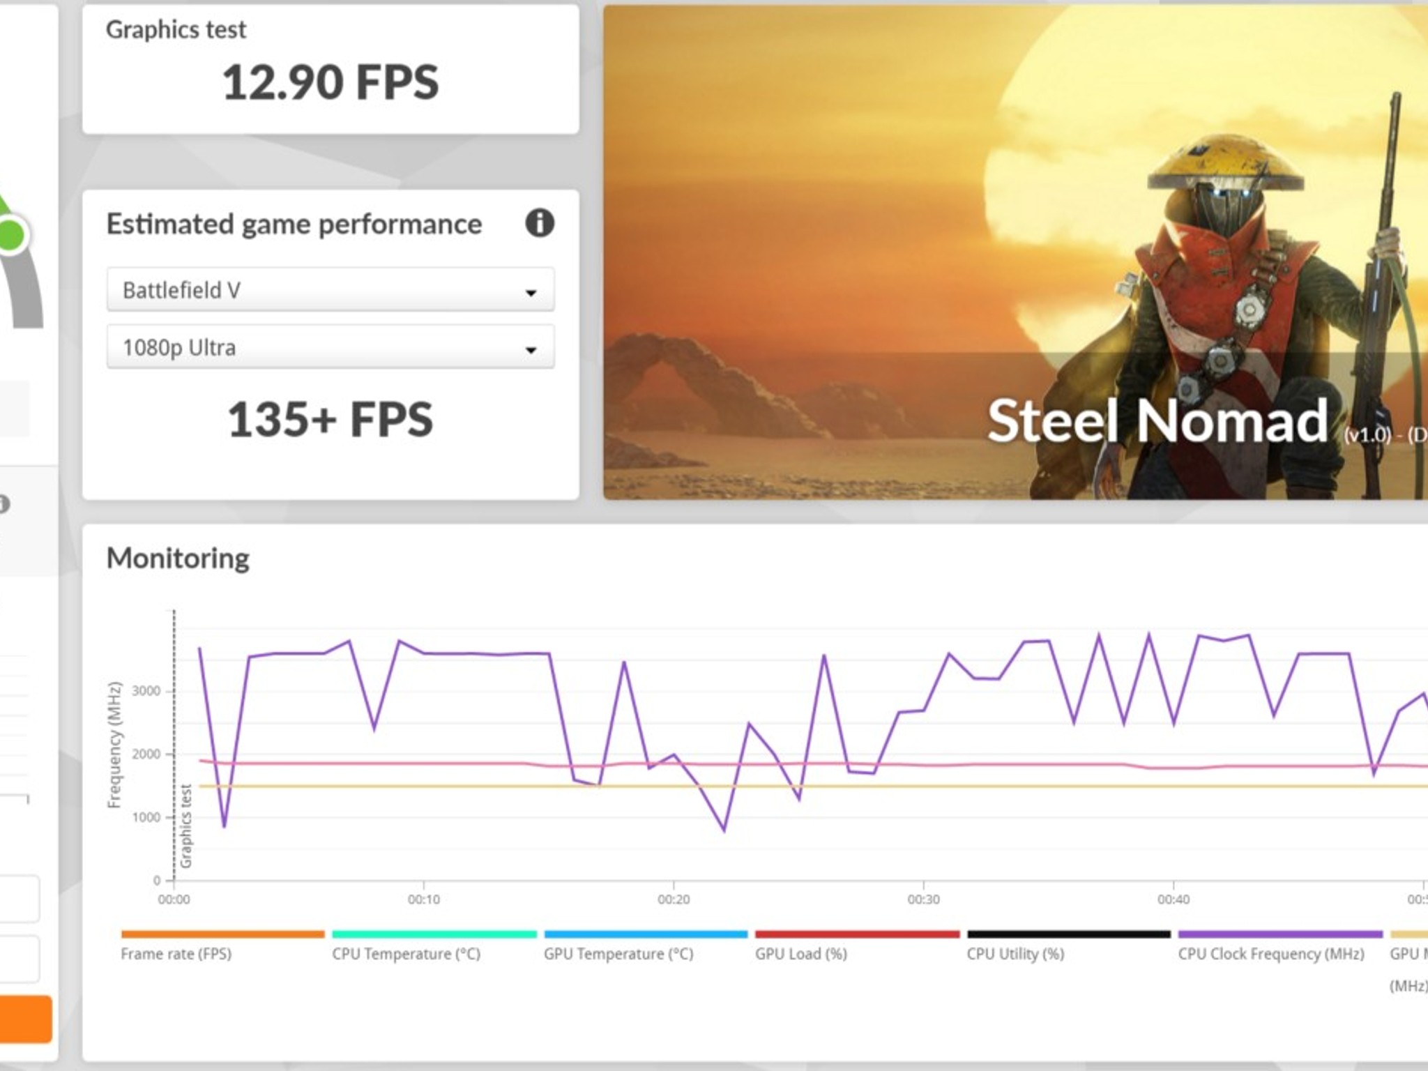Click the 1080p Ultra dropdown arrow
The height and width of the screenshot is (1071, 1428).
pyautogui.click(x=531, y=349)
